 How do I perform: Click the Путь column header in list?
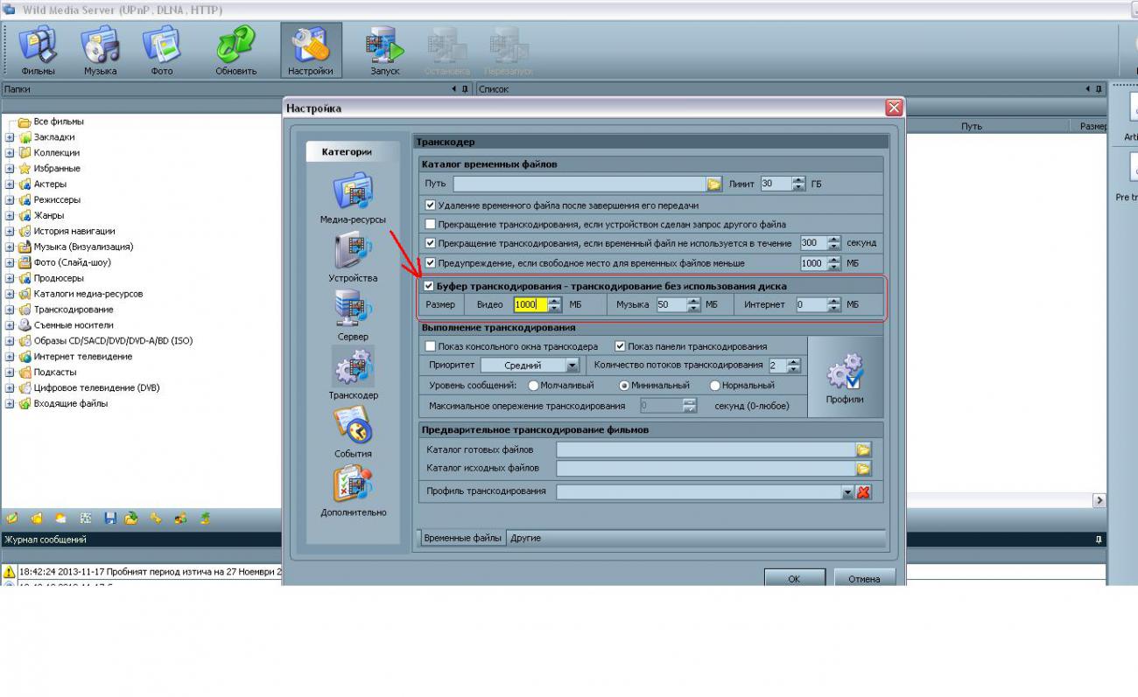[x=971, y=127]
